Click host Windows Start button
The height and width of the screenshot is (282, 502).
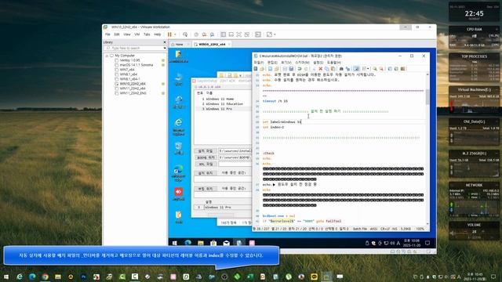[6, 277]
